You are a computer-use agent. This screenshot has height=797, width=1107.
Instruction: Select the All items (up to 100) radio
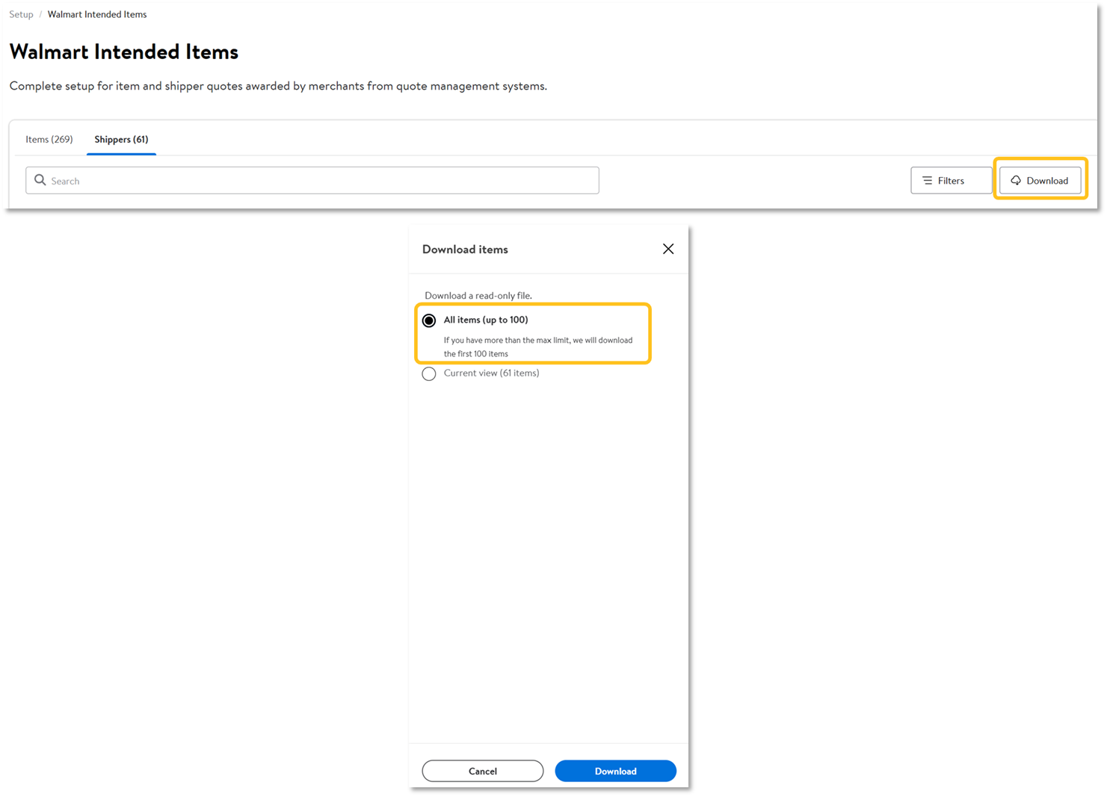click(429, 320)
